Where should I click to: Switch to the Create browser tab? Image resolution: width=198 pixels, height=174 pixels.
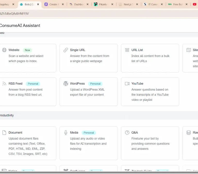(54, 4)
